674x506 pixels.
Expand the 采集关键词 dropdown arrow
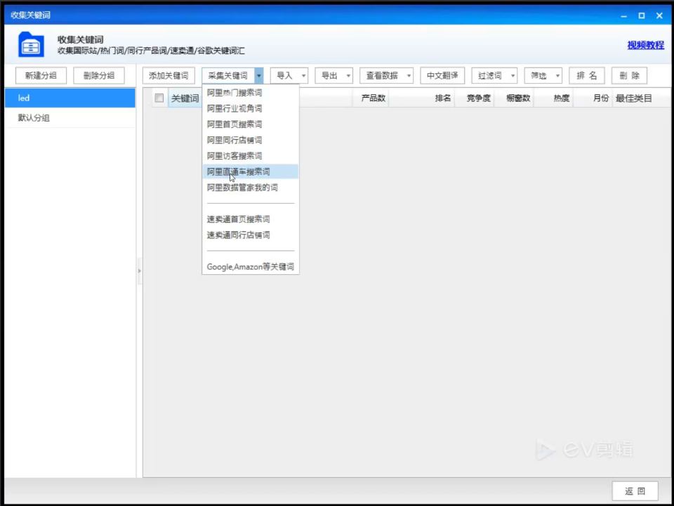259,76
